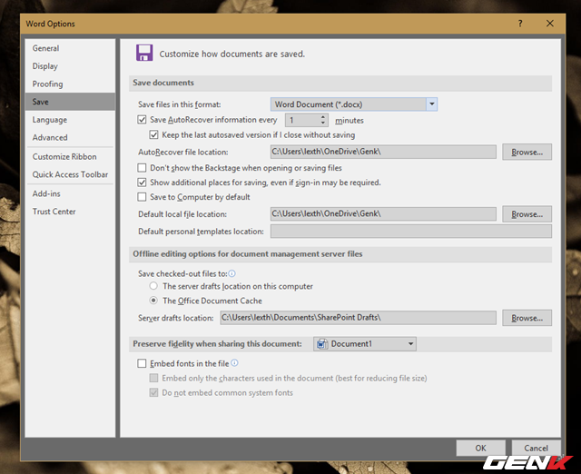The image size is (581, 474).
Task: Click the info icon beside Save checked-out files to
Action: point(232,273)
